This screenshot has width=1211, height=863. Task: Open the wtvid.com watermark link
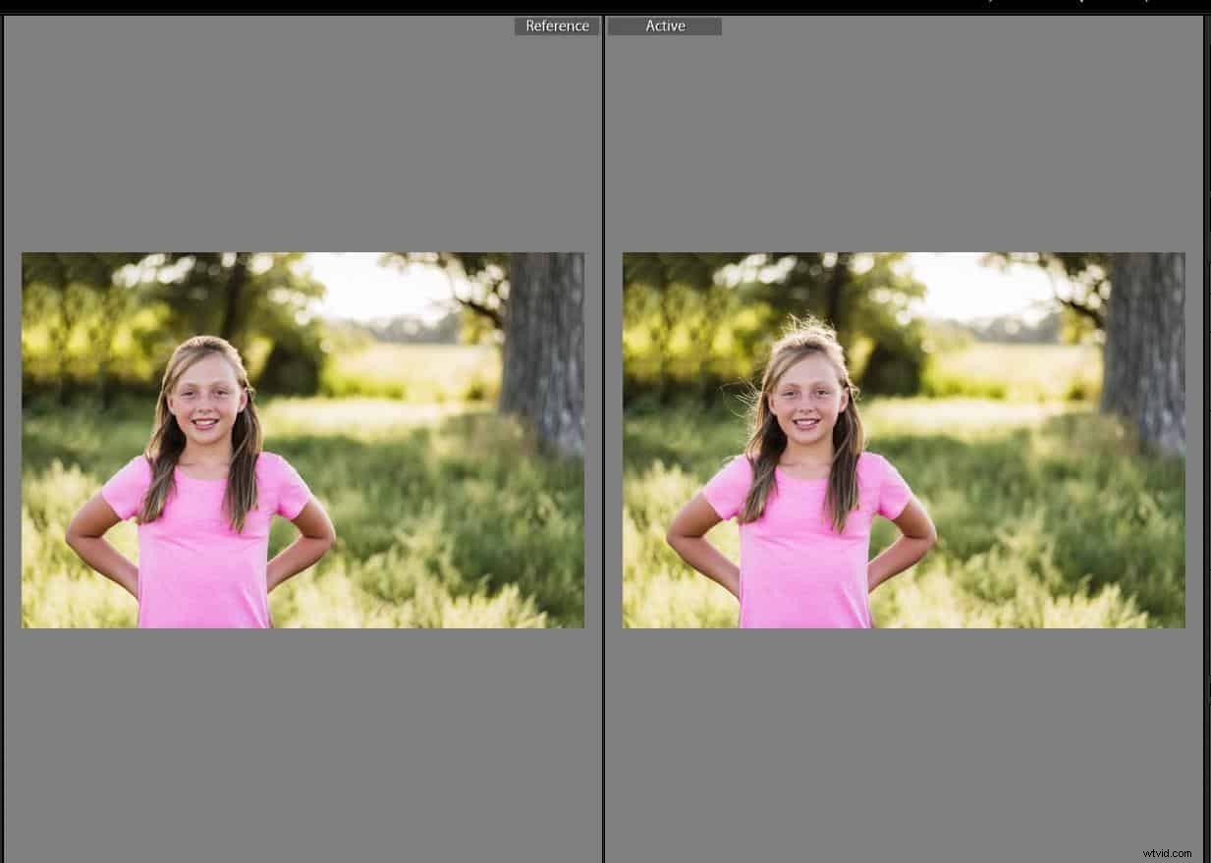click(x=1166, y=853)
